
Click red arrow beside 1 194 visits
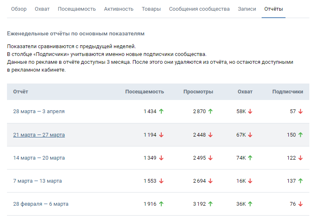click(161, 135)
